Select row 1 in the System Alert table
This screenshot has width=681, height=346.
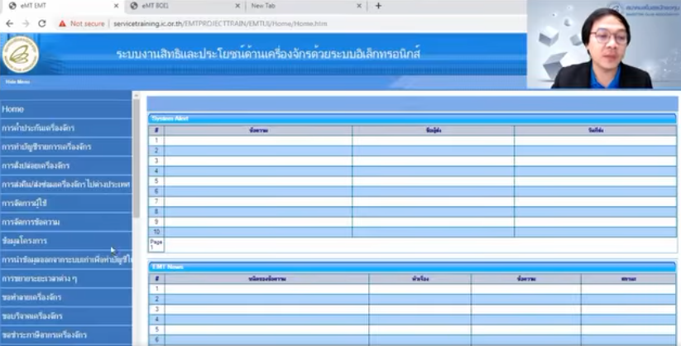point(412,141)
